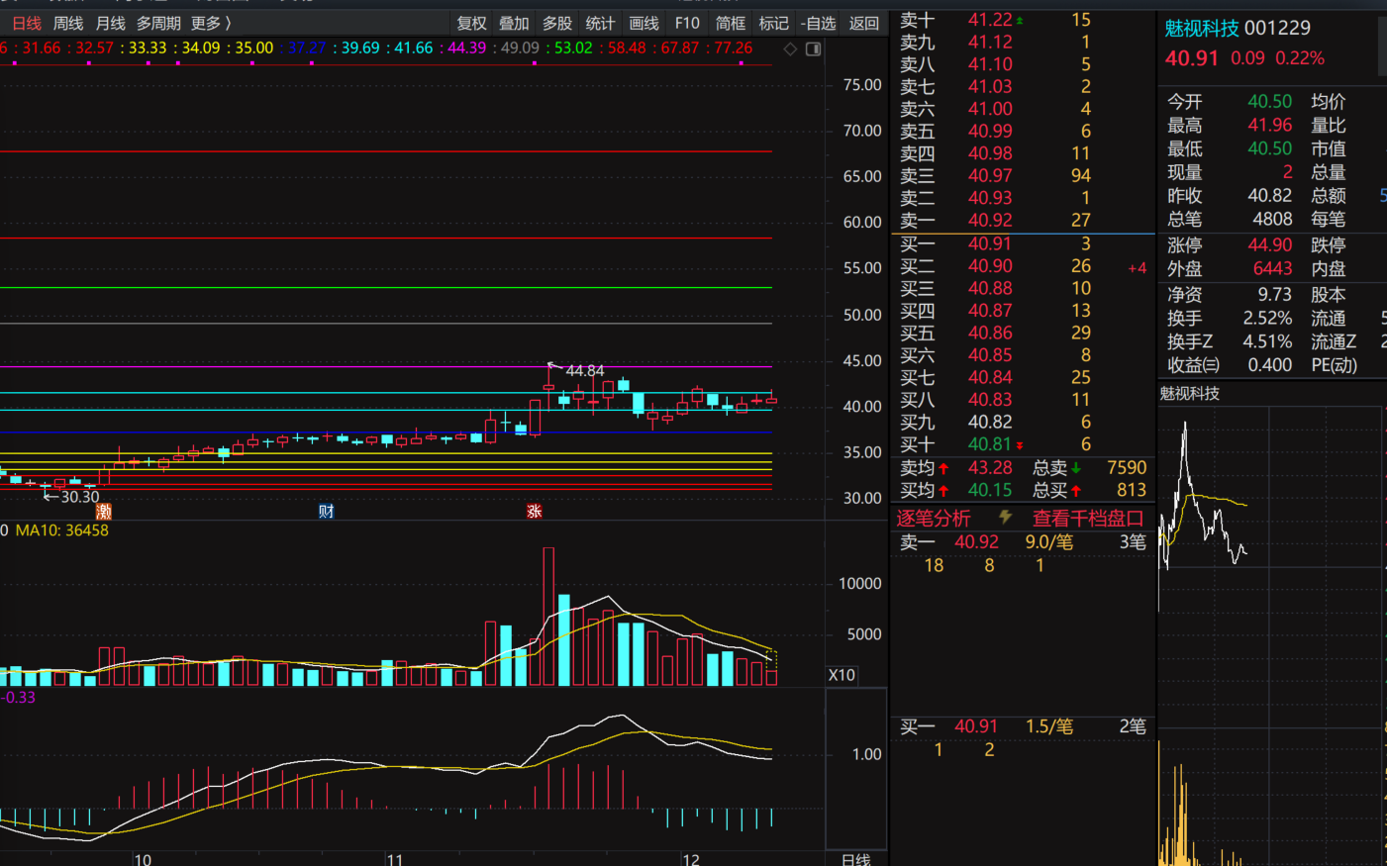The height and width of the screenshot is (866, 1387).
Task: Switch to 月线 monthly chart
Action: [110, 23]
